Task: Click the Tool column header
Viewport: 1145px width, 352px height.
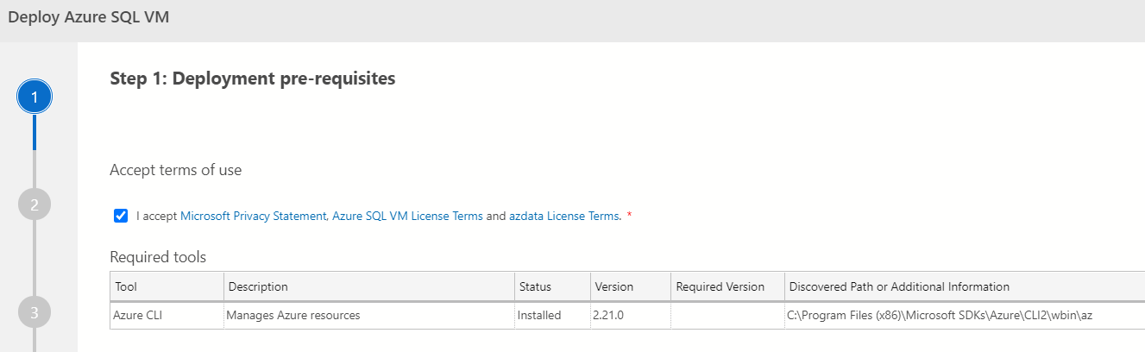Action: click(126, 286)
